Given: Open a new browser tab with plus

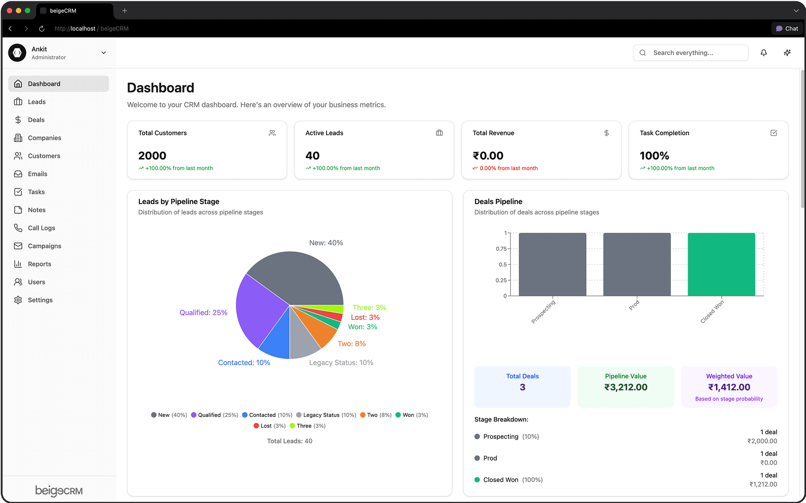Looking at the screenshot, I should click(125, 10).
